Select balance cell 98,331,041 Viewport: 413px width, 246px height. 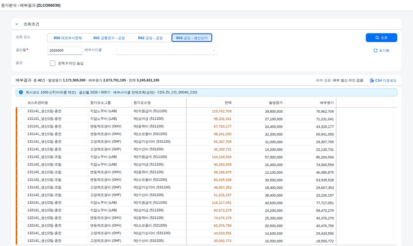point(223,119)
